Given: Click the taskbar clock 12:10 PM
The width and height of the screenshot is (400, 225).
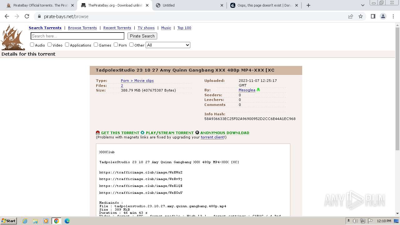Looking at the screenshot, I should (x=384, y=221).
